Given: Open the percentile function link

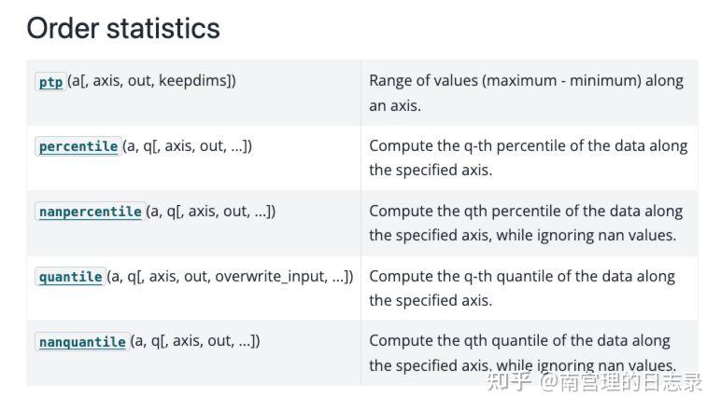Looking at the screenshot, I should (x=78, y=146).
